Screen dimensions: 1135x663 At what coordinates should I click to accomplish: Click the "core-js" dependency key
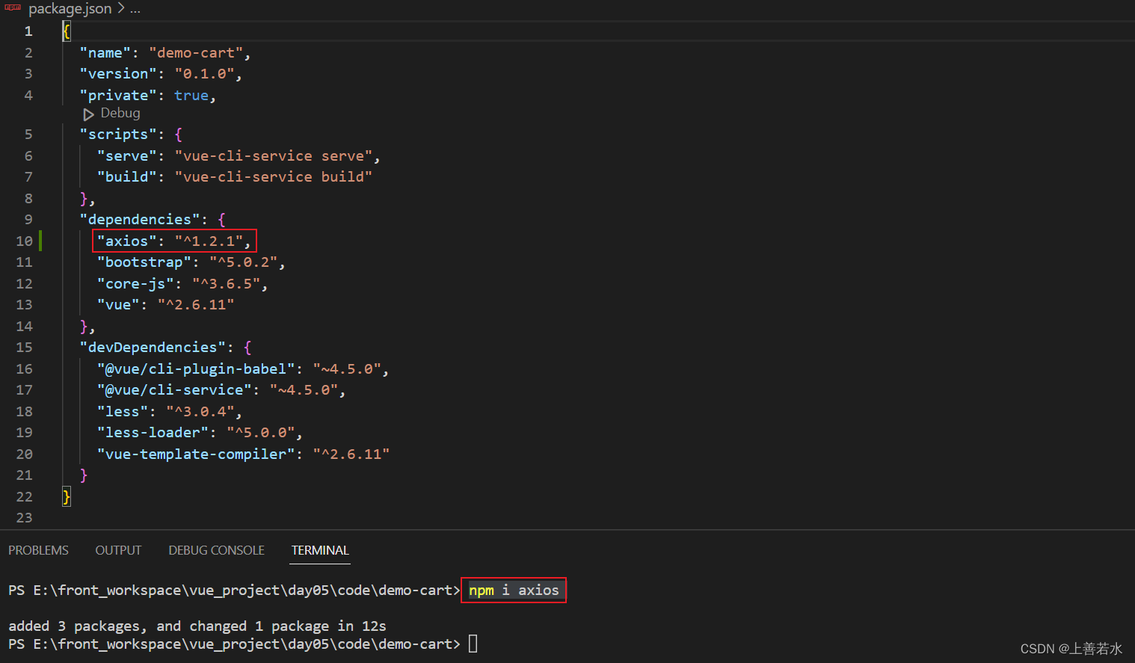coord(135,284)
